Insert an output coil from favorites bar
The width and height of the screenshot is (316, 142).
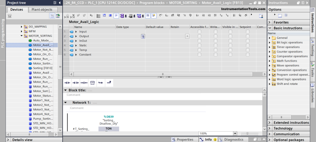tap(84, 83)
